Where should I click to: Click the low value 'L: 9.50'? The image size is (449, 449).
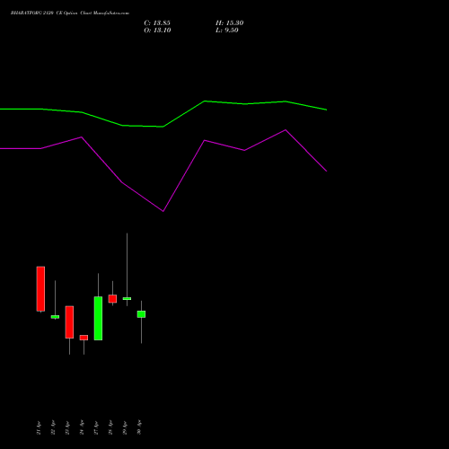click(x=227, y=31)
